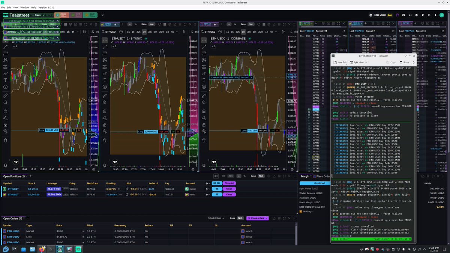450x253 pixels.
Task: Toggle ROE display in Open Positions panel
Action: click(x=231, y=176)
